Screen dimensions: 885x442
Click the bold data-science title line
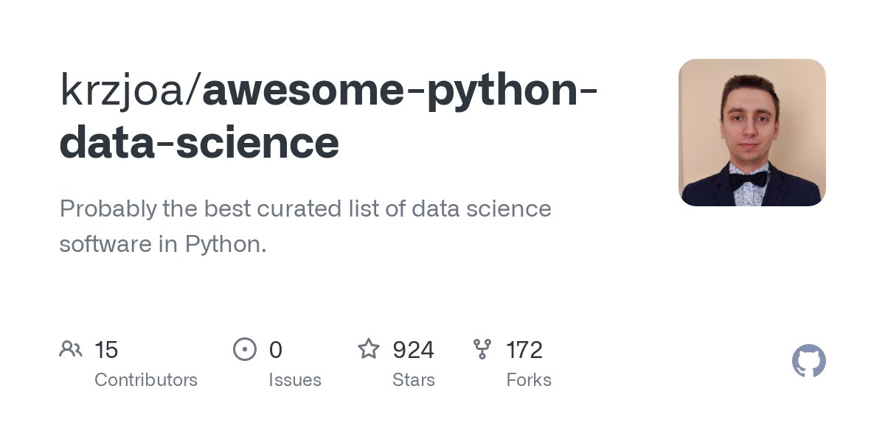[199, 142]
